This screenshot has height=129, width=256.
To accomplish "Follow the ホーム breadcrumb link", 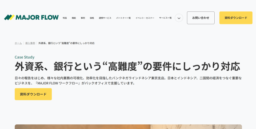I will click(x=18, y=43).
